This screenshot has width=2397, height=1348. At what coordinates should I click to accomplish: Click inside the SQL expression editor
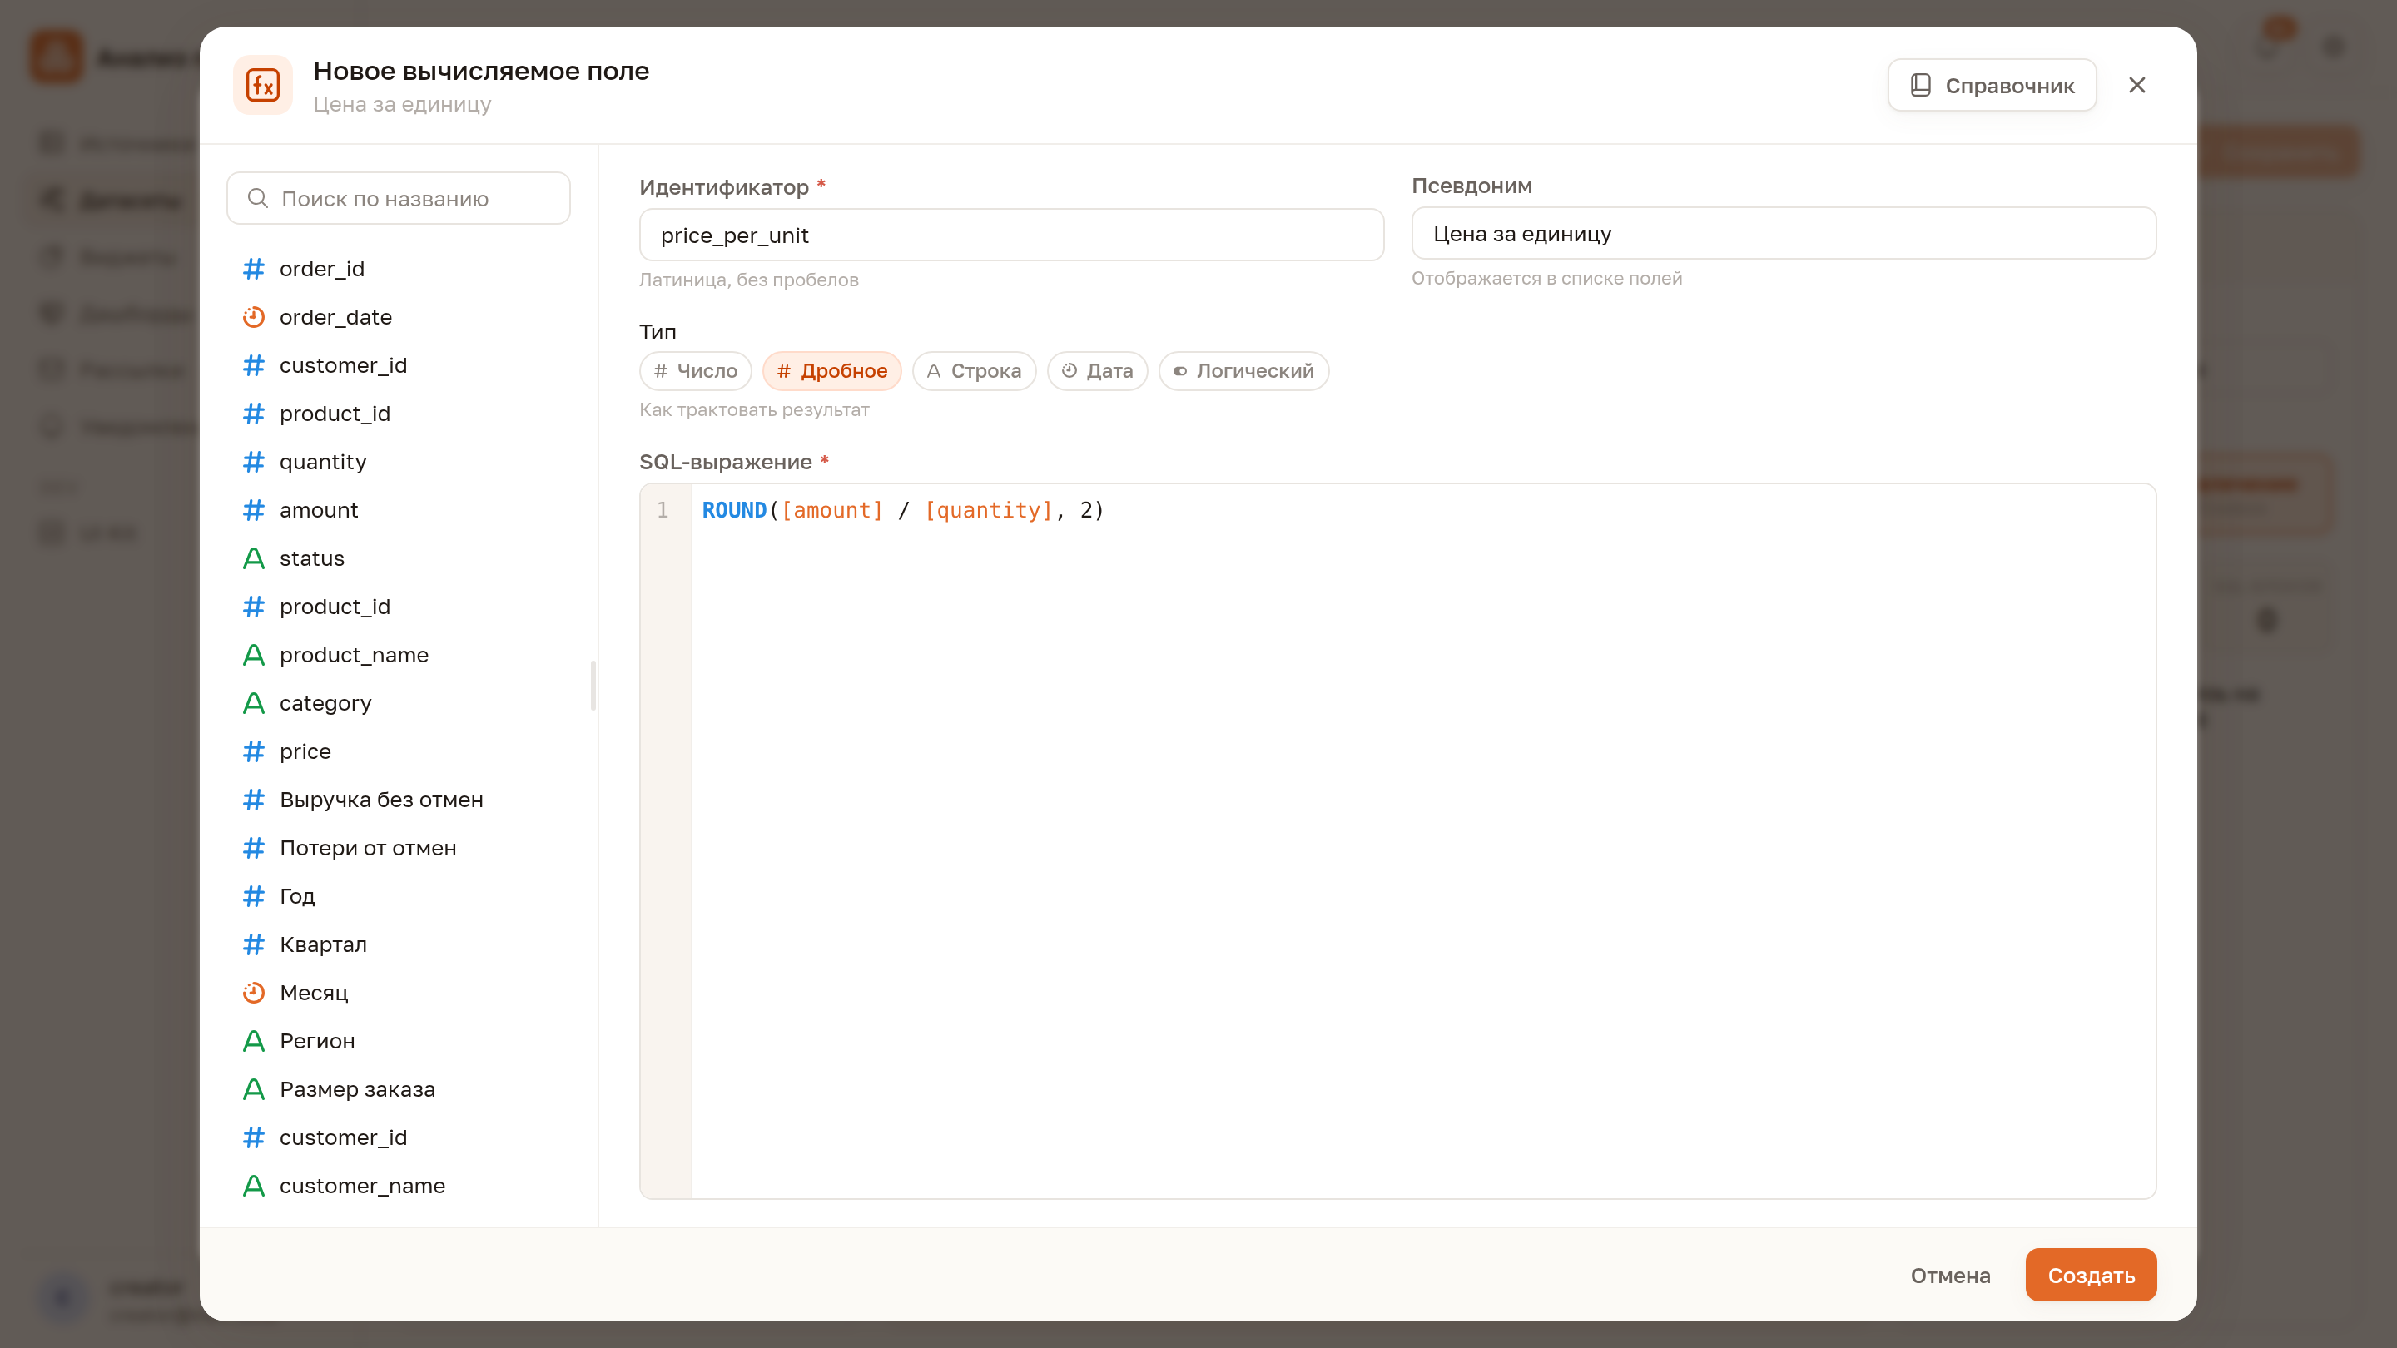1422,841
